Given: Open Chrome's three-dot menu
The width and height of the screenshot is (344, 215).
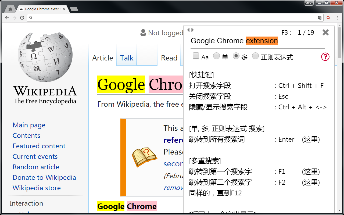Looking at the screenshot, I should [337, 18].
